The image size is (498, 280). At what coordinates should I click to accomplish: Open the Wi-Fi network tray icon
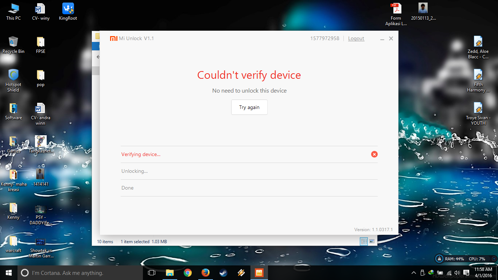tap(449, 273)
